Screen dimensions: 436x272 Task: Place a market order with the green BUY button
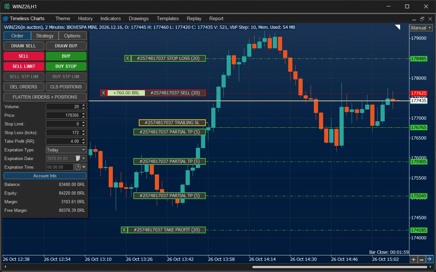click(66, 56)
